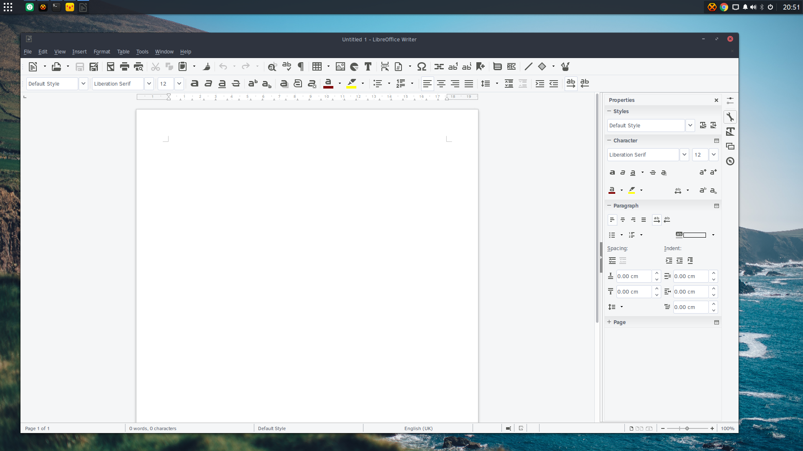Click the Print icon in toolbar
The height and width of the screenshot is (451, 803).
(125, 66)
